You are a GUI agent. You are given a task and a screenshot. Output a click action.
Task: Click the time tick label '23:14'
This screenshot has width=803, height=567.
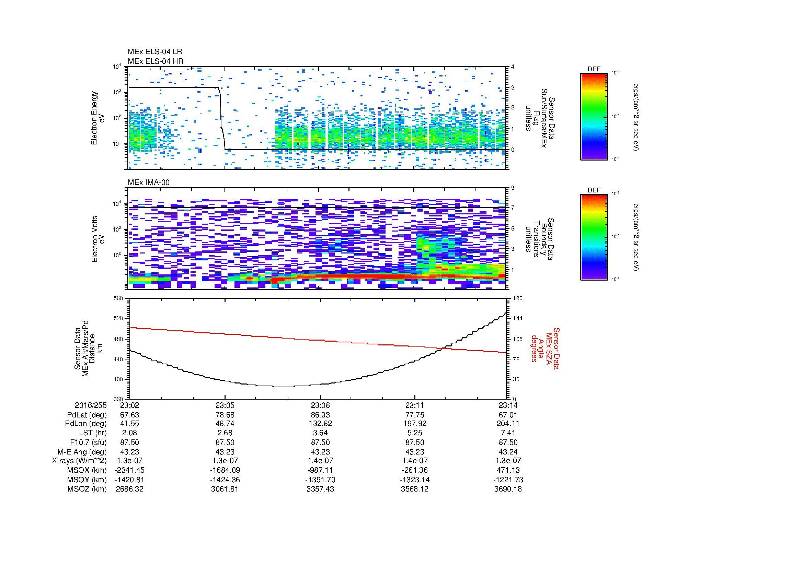(508, 405)
